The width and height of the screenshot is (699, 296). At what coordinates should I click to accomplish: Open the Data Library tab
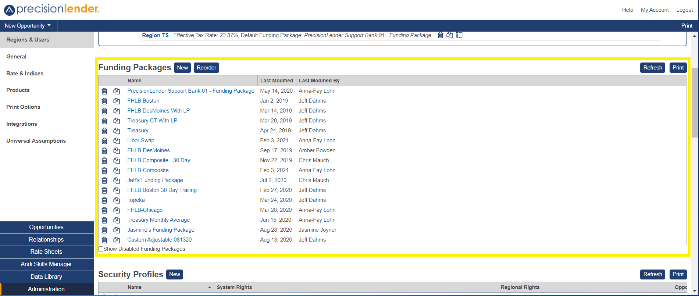coord(47,277)
